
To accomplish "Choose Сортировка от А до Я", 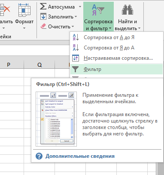I will tap(117, 37).
